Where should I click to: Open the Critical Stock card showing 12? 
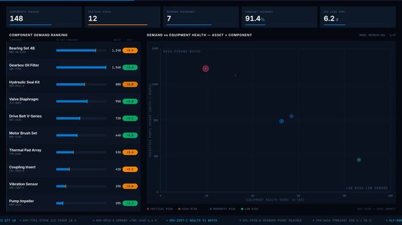122,17
